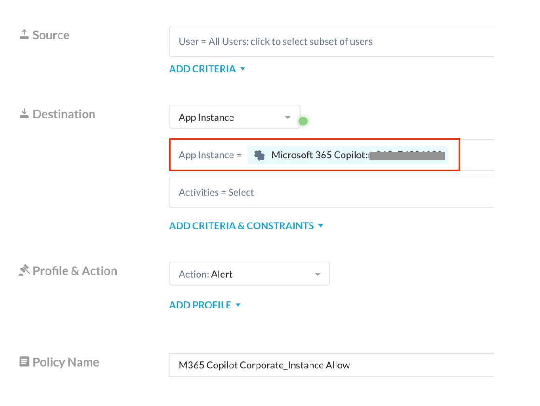Click the Source upload icon
This screenshot has width=540, height=406.
(24, 34)
